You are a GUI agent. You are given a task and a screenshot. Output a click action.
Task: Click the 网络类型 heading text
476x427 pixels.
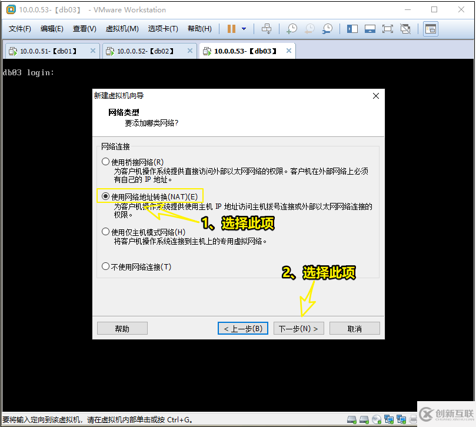pos(124,112)
